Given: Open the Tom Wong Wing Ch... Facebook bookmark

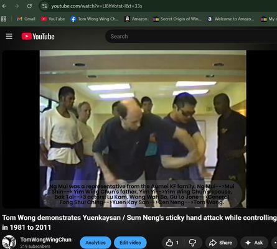Looking at the screenshot, I should 95,19.
